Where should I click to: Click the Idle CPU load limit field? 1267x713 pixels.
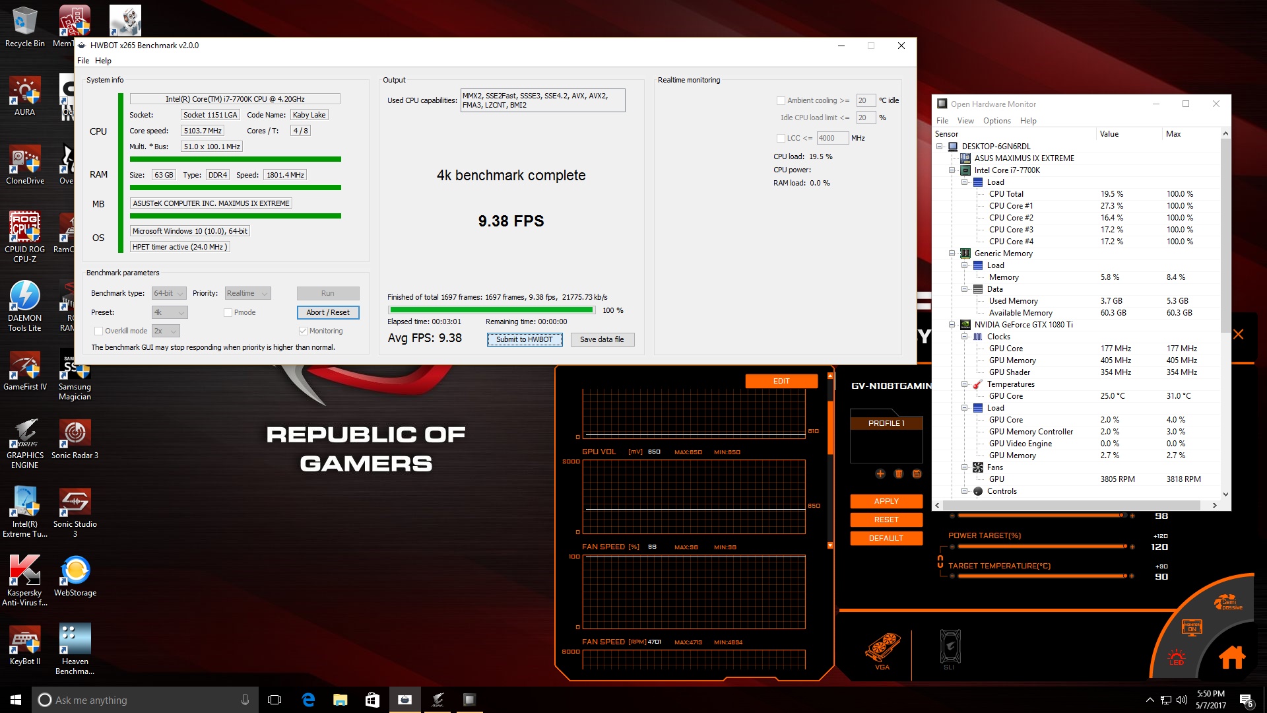(866, 118)
